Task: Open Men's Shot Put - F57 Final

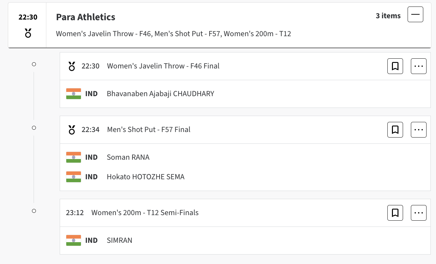Action: tap(148, 130)
